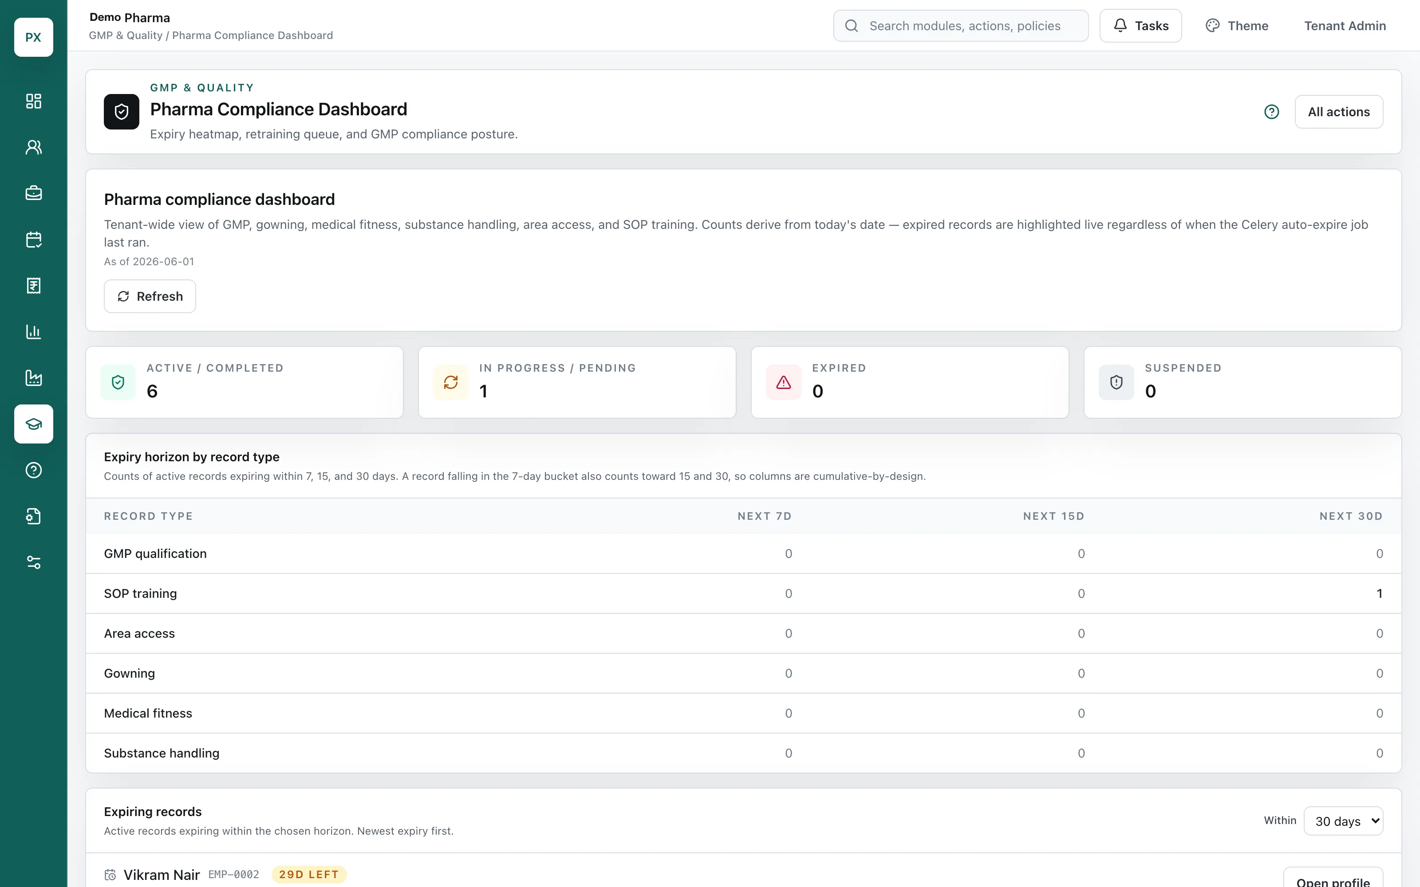Click the SOP training row label
The width and height of the screenshot is (1420, 887).
140,594
